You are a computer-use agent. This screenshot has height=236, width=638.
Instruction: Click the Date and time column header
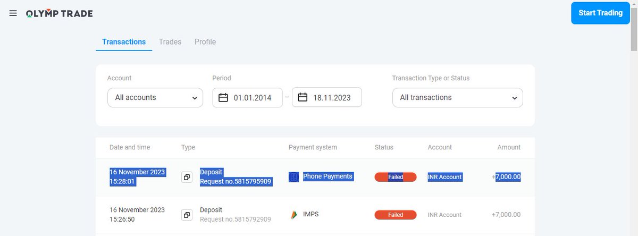(x=130, y=147)
